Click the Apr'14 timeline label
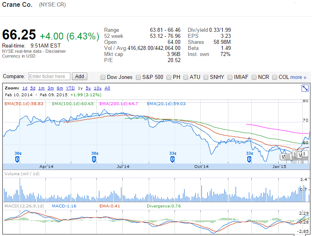The height and width of the screenshot is (236, 312). 46,166
